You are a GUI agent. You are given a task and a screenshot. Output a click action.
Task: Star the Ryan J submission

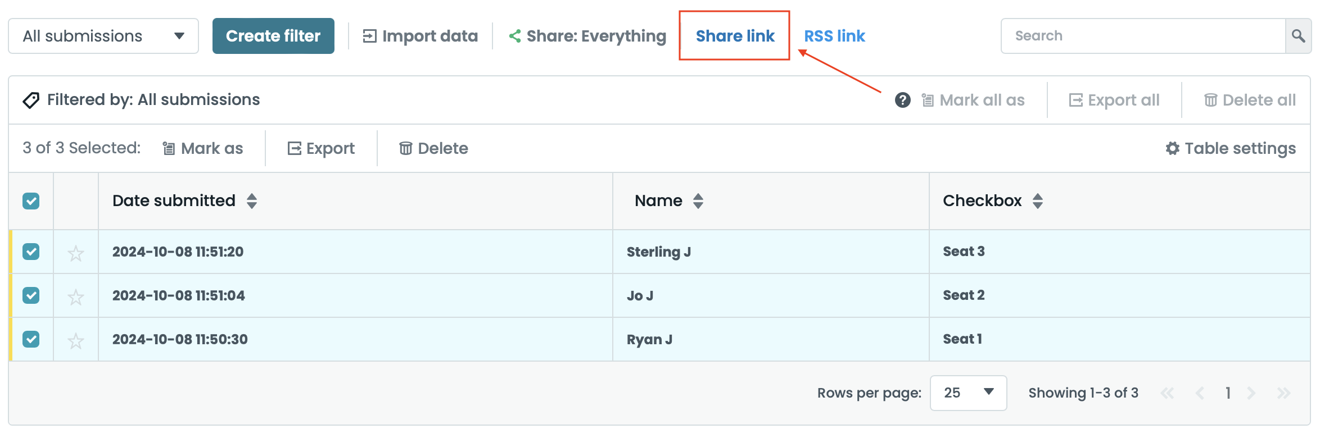76,340
